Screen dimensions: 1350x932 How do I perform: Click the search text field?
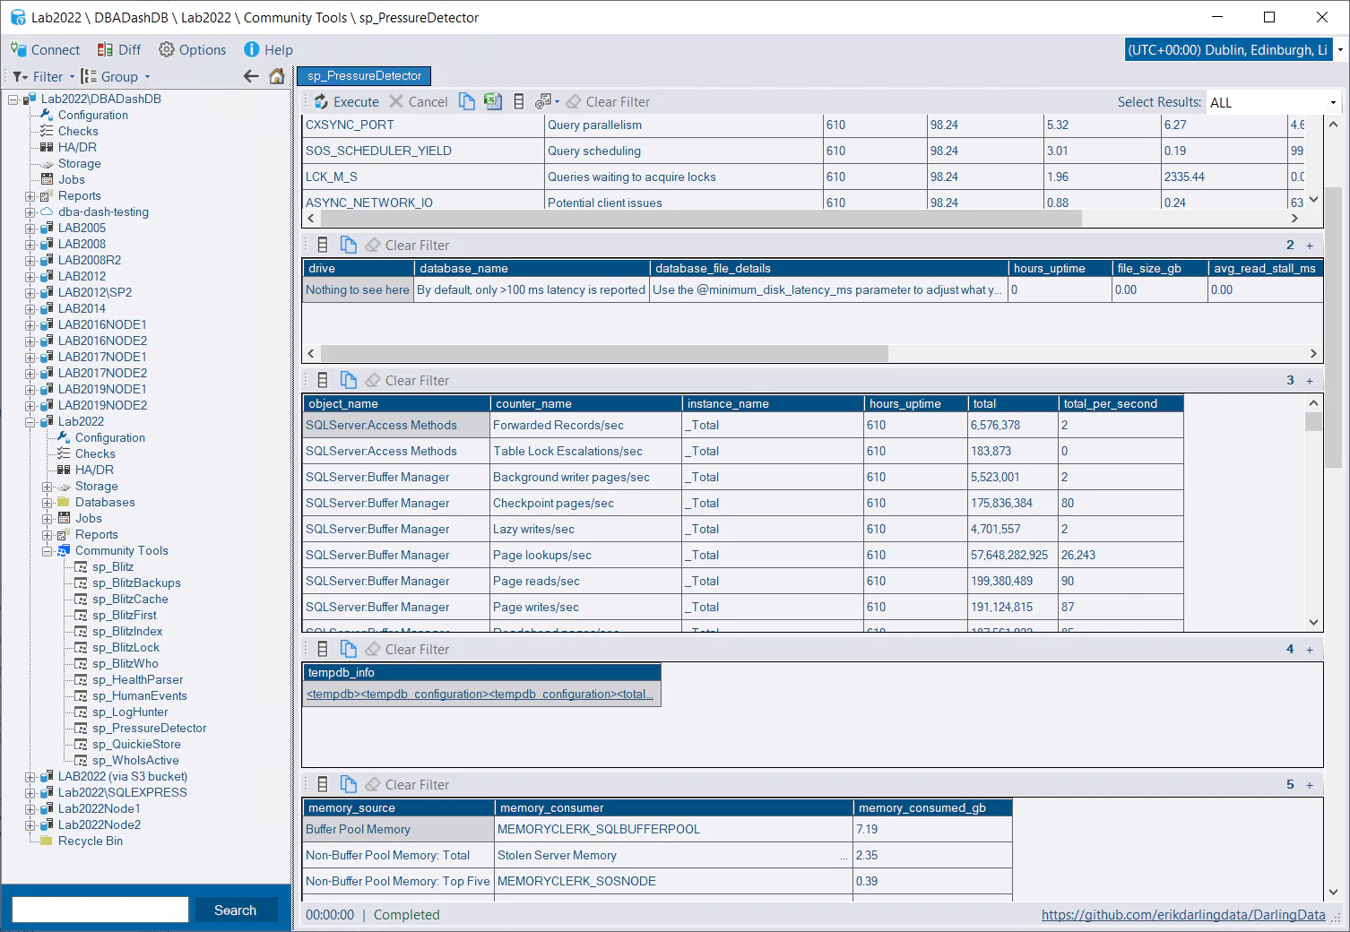[x=100, y=910]
